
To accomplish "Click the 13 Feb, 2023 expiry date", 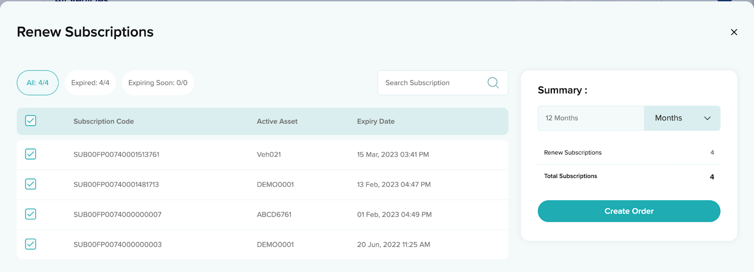I will coord(393,185).
